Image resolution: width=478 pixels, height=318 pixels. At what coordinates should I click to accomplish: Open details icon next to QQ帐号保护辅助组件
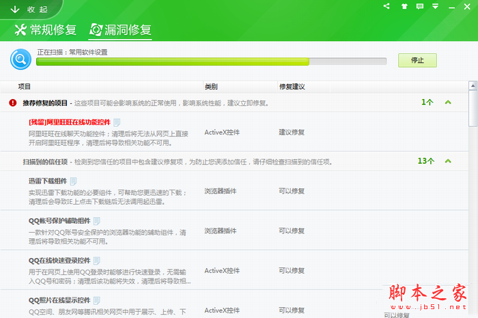pos(97,221)
